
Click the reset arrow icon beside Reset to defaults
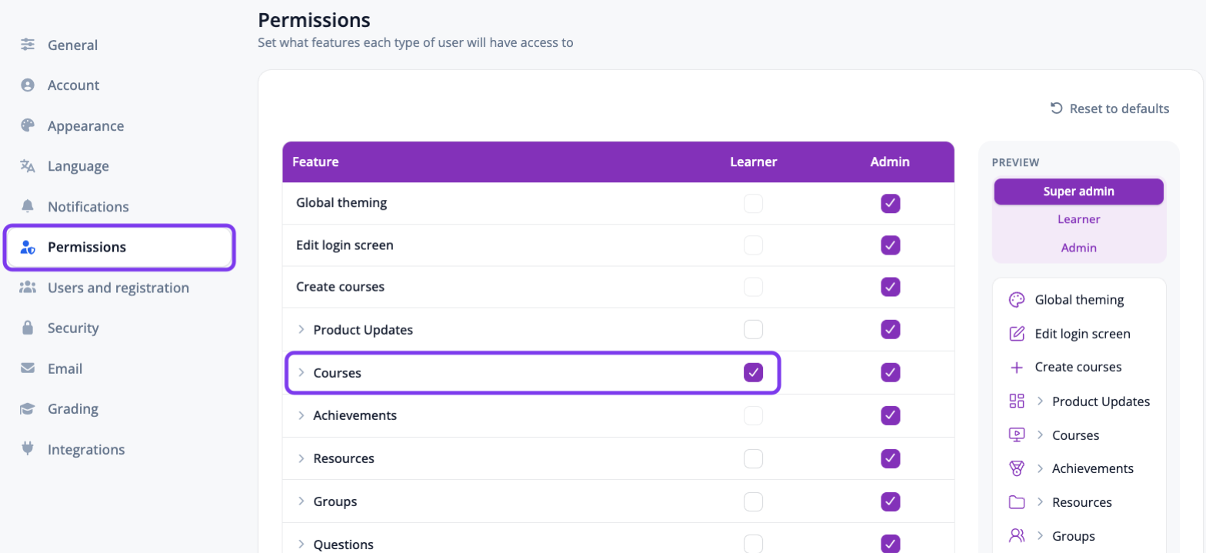(x=1057, y=108)
